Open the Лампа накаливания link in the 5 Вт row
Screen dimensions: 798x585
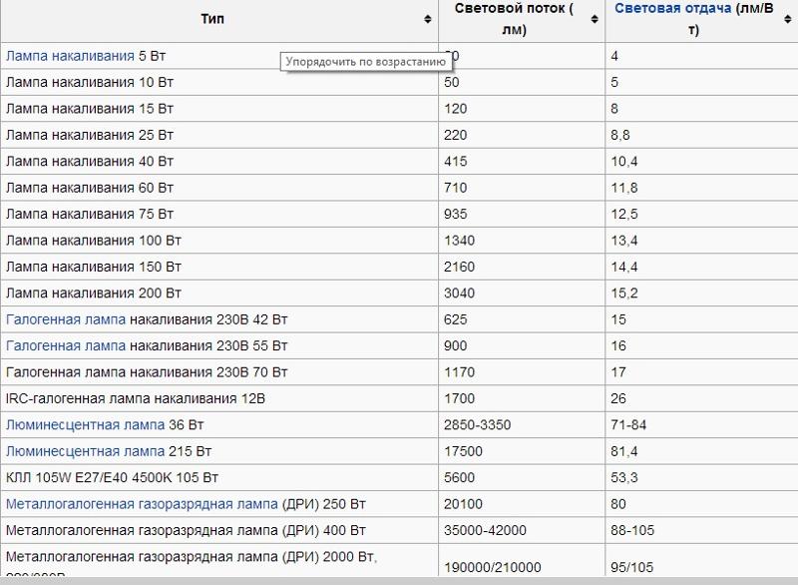click(x=69, y=57)
